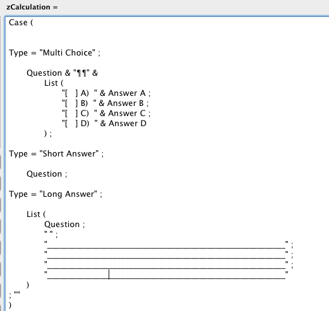The height and width of the screenshot is (311, 329).
Task: Click the " " ; blank string line
Action: [x=51, y=234]
